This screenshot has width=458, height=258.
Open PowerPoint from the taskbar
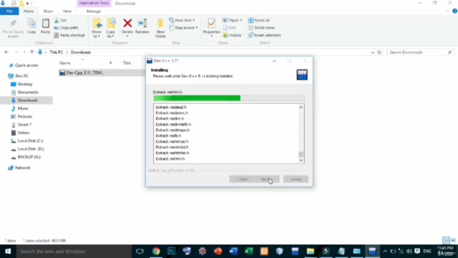pos(218,251)
